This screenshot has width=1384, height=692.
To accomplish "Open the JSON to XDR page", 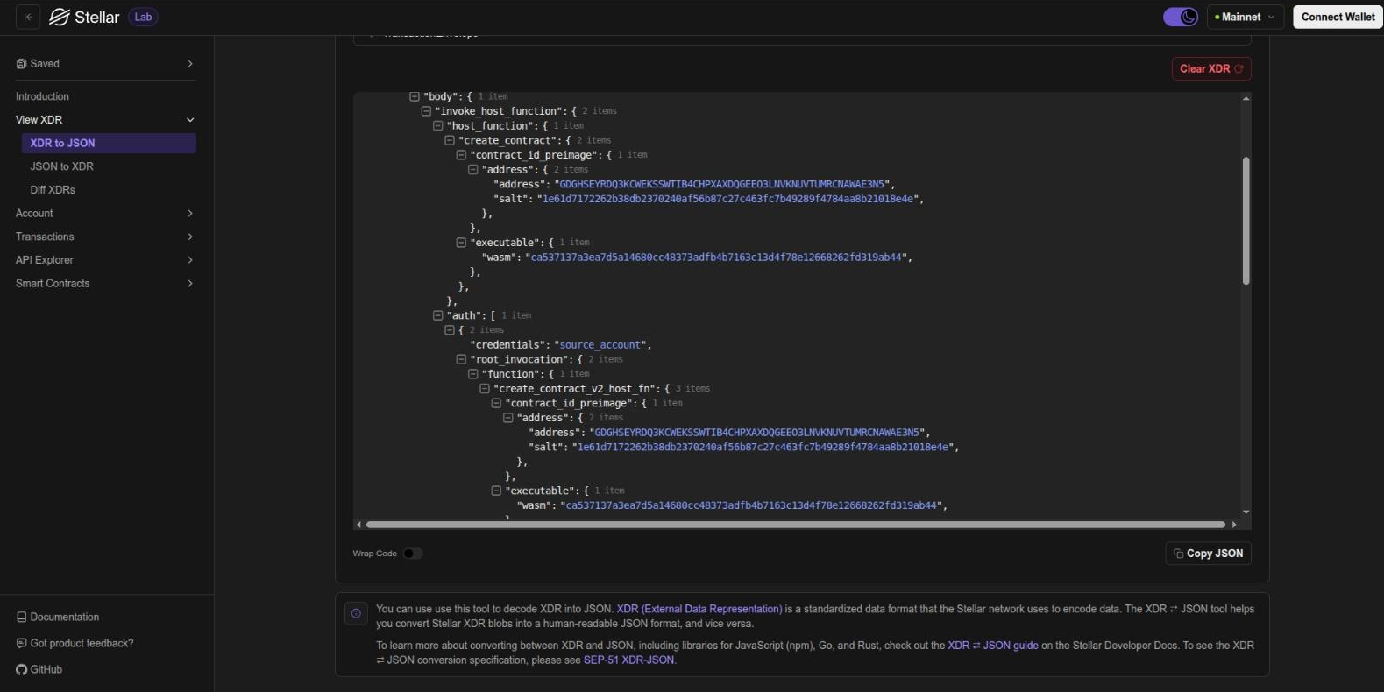I will (x=61, y=166).
